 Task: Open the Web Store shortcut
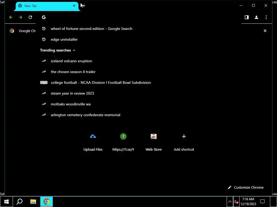pyautogui.click(x=154, y=142)
